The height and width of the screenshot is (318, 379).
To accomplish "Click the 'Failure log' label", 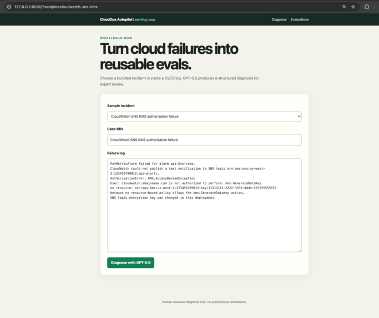I will point(116,153).
